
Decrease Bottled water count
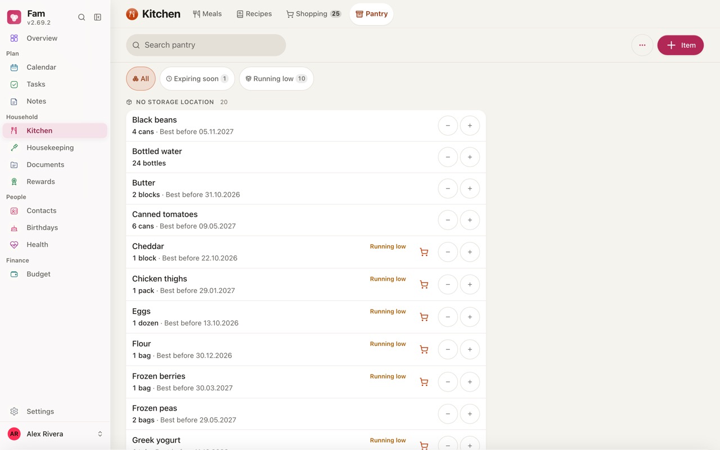448,157
